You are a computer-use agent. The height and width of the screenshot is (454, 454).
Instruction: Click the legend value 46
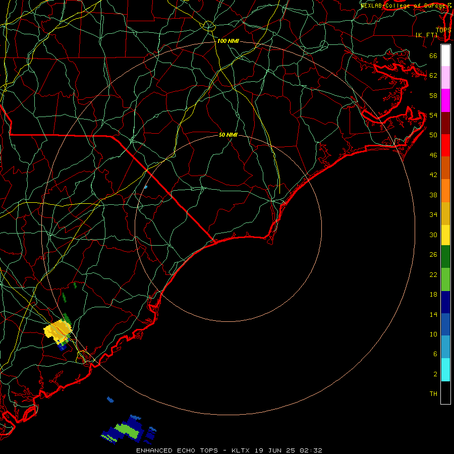click(x=433, y=155)
